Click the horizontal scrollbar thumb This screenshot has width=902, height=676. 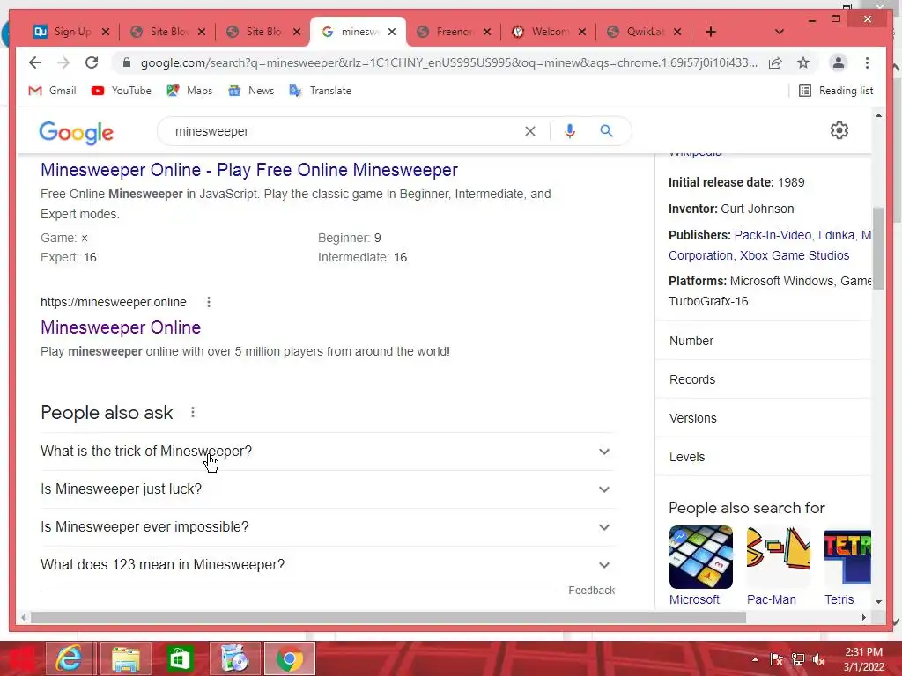click(x=388, y=617)
